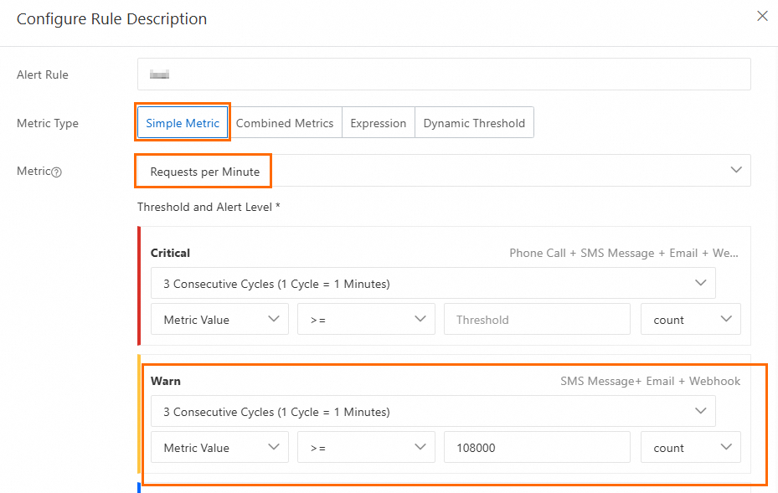Close the Configure Rule Description dialog
The height and width of the screenshot is (493, 778).
point(762,16)
